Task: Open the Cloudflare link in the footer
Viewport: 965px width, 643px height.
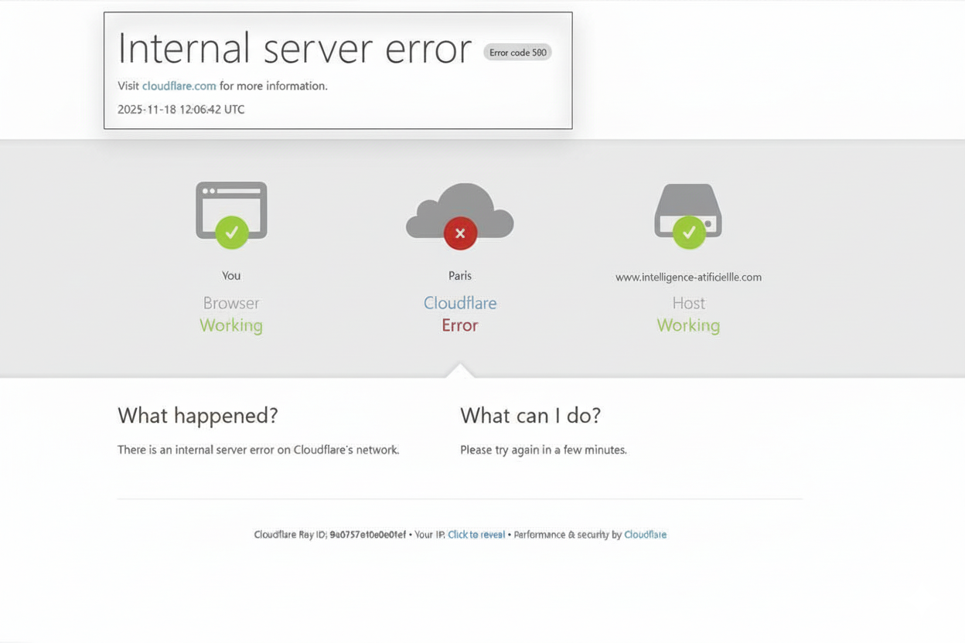Action: coord(646,534)
